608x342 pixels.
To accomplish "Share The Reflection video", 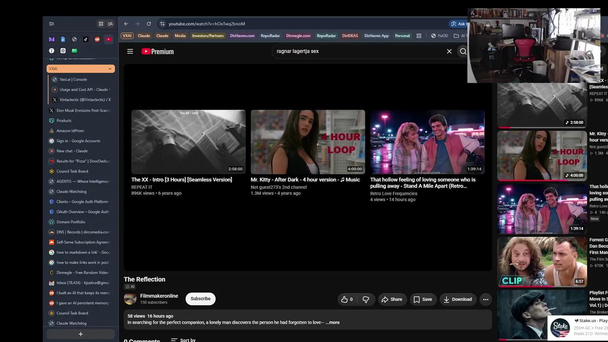I will pos(391,299).
